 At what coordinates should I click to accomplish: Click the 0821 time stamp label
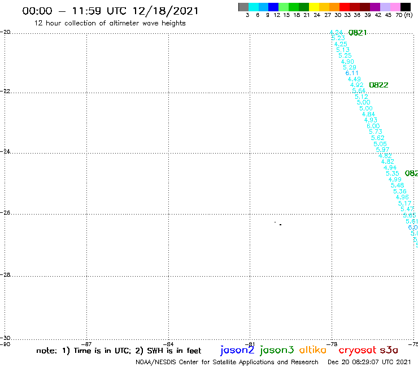click(x=358, y=33)
